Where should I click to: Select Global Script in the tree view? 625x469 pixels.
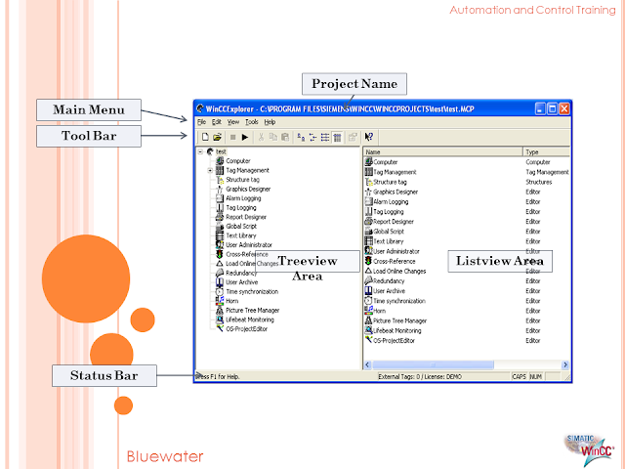click(241, 226)
